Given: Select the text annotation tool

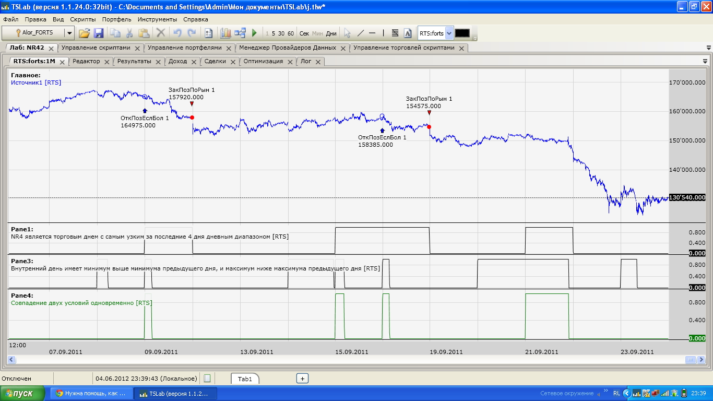Looking at the screenshot, I should pyautogui.click(x=408, y=33).
